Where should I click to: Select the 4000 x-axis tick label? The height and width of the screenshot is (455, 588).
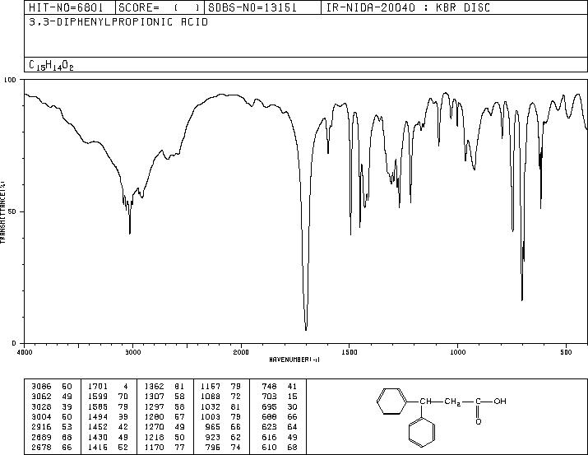[x=25, y=352]
